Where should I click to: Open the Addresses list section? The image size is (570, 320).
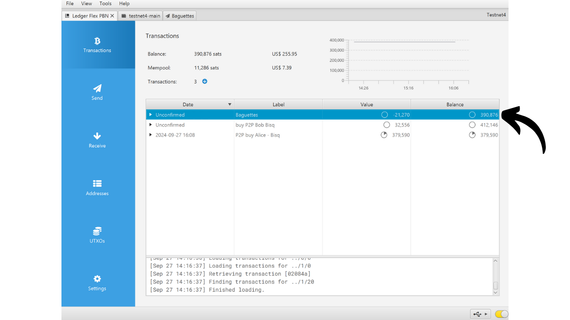click(97, 188)
